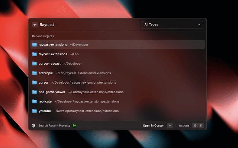Click the chevron arrow in the All Types box
This screenshot has width=238, height=148.
(x=199, y=25)
